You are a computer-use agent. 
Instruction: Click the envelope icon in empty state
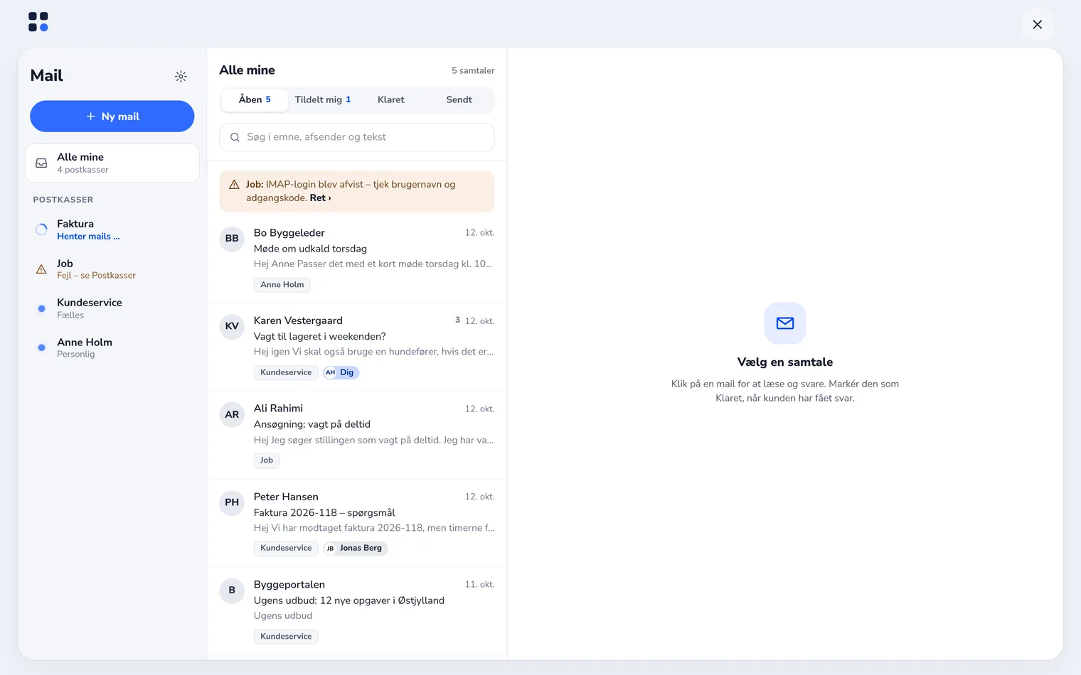[785, 323]
